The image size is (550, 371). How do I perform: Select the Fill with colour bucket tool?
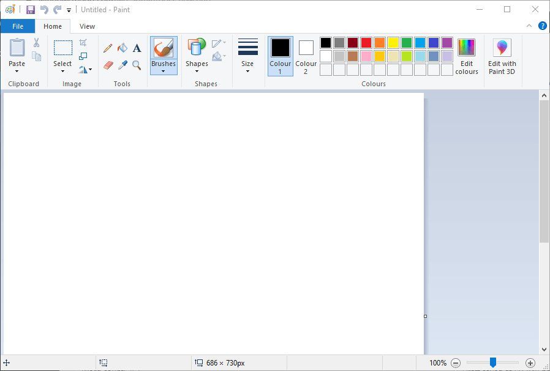[x=122, y=48]
